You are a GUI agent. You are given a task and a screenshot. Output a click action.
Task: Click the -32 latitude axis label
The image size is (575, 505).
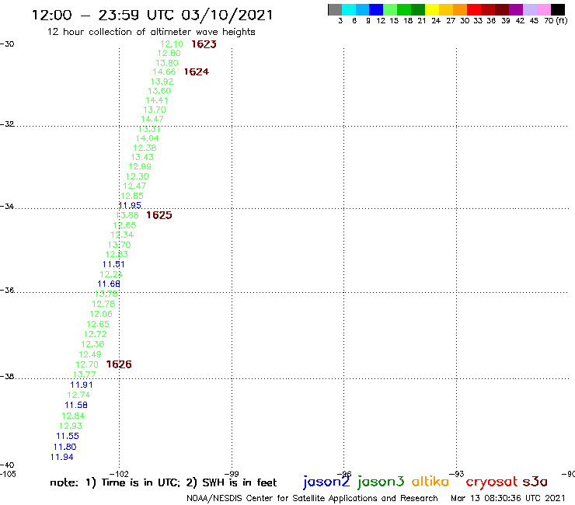click(x=7, y=124)
